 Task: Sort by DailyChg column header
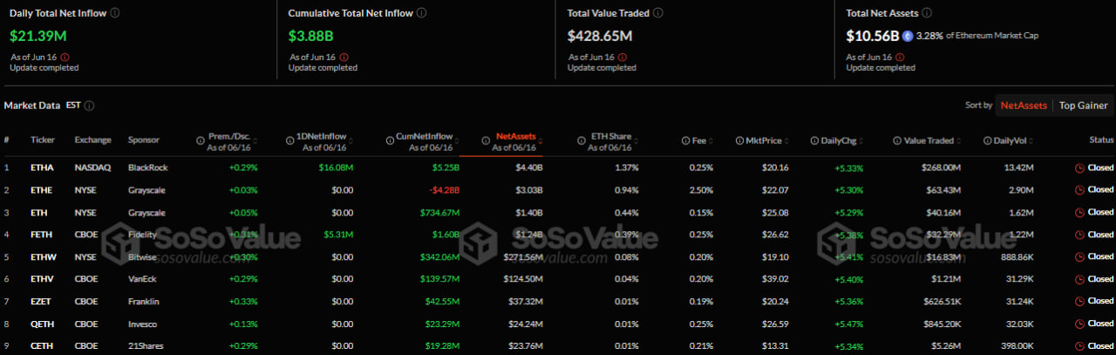(x=831, y=140)
